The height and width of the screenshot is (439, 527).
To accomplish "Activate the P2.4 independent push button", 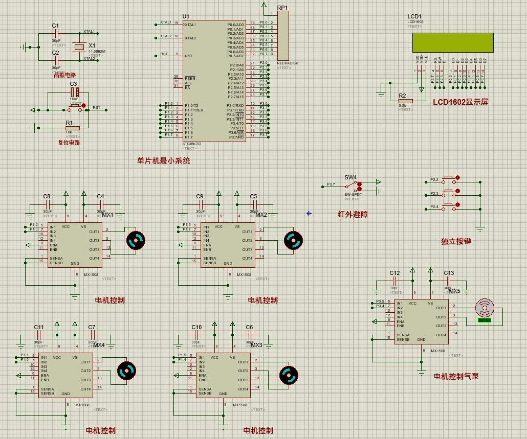I will [449, 207].
